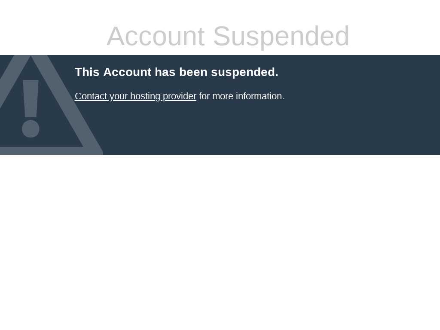Click the for more information text
Screen dimensions: 440x330
[241, 96]
